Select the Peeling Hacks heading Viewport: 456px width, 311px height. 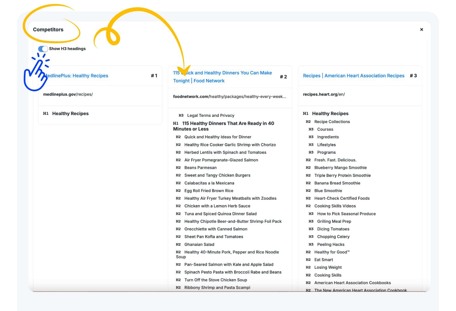coord(331,245)
